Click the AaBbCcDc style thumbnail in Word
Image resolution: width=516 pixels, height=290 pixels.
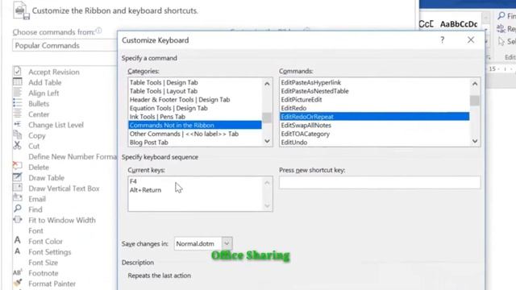pos(459,24)
